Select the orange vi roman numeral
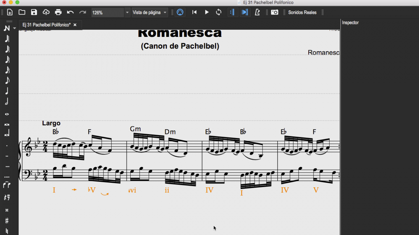 pyautogui.click(x=132, y=190)
